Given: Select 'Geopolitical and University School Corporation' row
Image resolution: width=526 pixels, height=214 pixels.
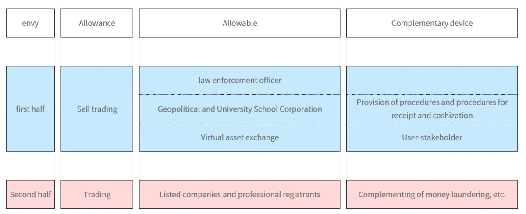Looking at the screenshot, I should pyautogui.click(x=240, y=109).
